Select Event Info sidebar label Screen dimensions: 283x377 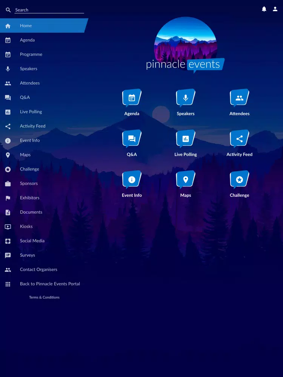point(30,140)
